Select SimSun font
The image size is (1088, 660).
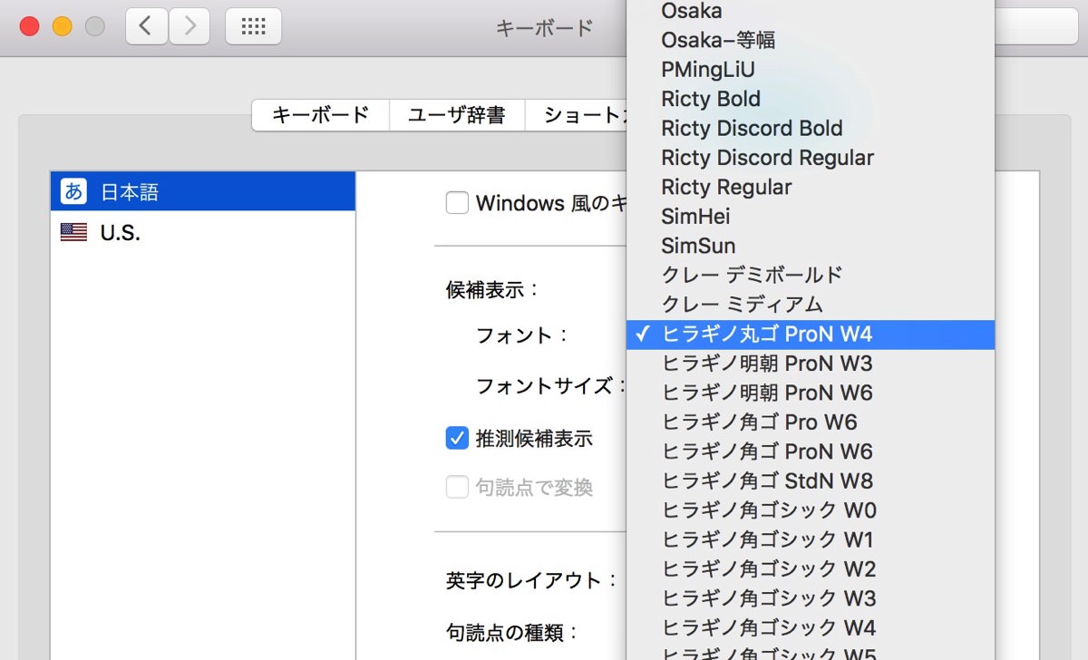811,246
